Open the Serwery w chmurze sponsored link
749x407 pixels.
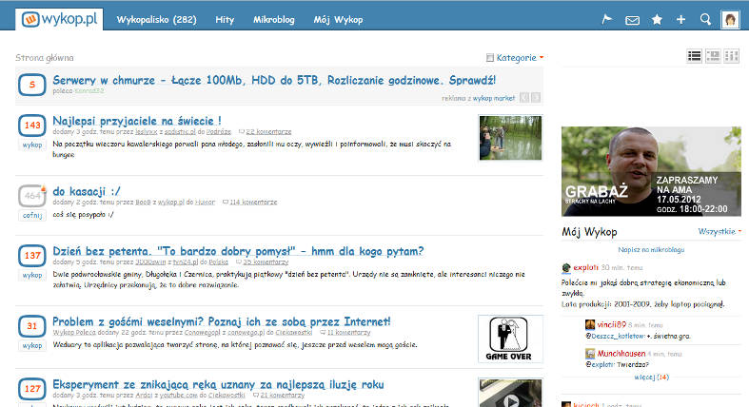[274, 80]
